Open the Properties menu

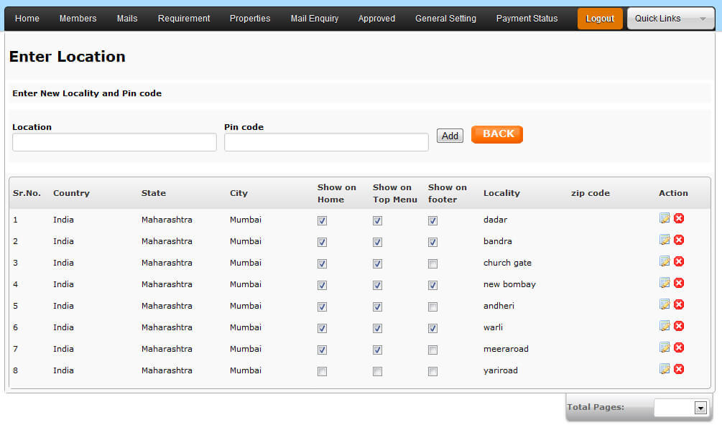coord(250,19)
